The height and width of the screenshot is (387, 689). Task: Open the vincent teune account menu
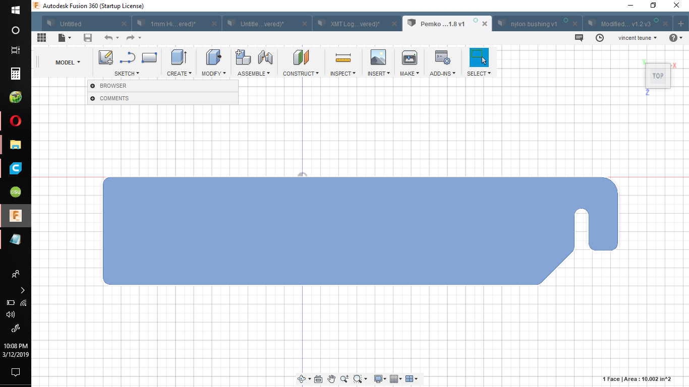[x=638, y=38]
